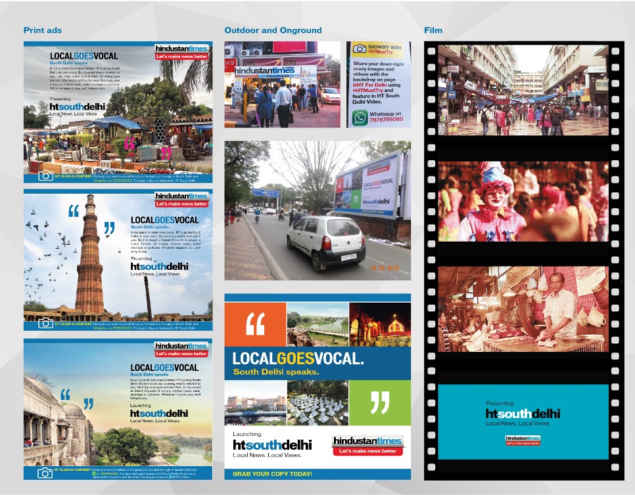This screenshot has height=495, width=635.
Task: Click the camera icon in Hauz Khas ad footer
Action: pos(45,473)
